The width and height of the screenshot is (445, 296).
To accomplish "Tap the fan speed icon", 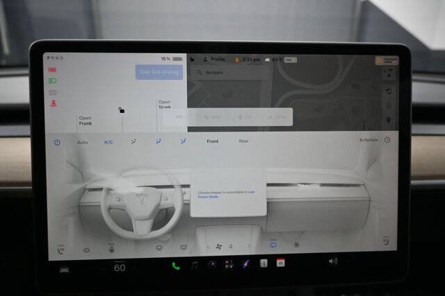I will coord(219,247).
